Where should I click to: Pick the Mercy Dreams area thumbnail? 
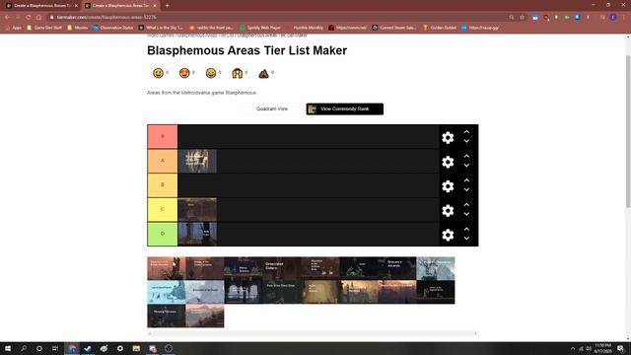(x=244, y=268)
